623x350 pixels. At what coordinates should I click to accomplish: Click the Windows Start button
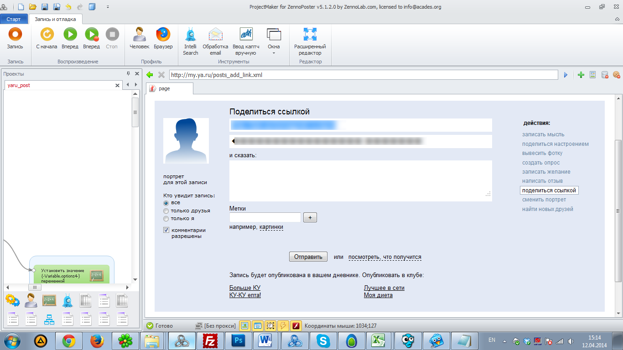click(12, 341)
